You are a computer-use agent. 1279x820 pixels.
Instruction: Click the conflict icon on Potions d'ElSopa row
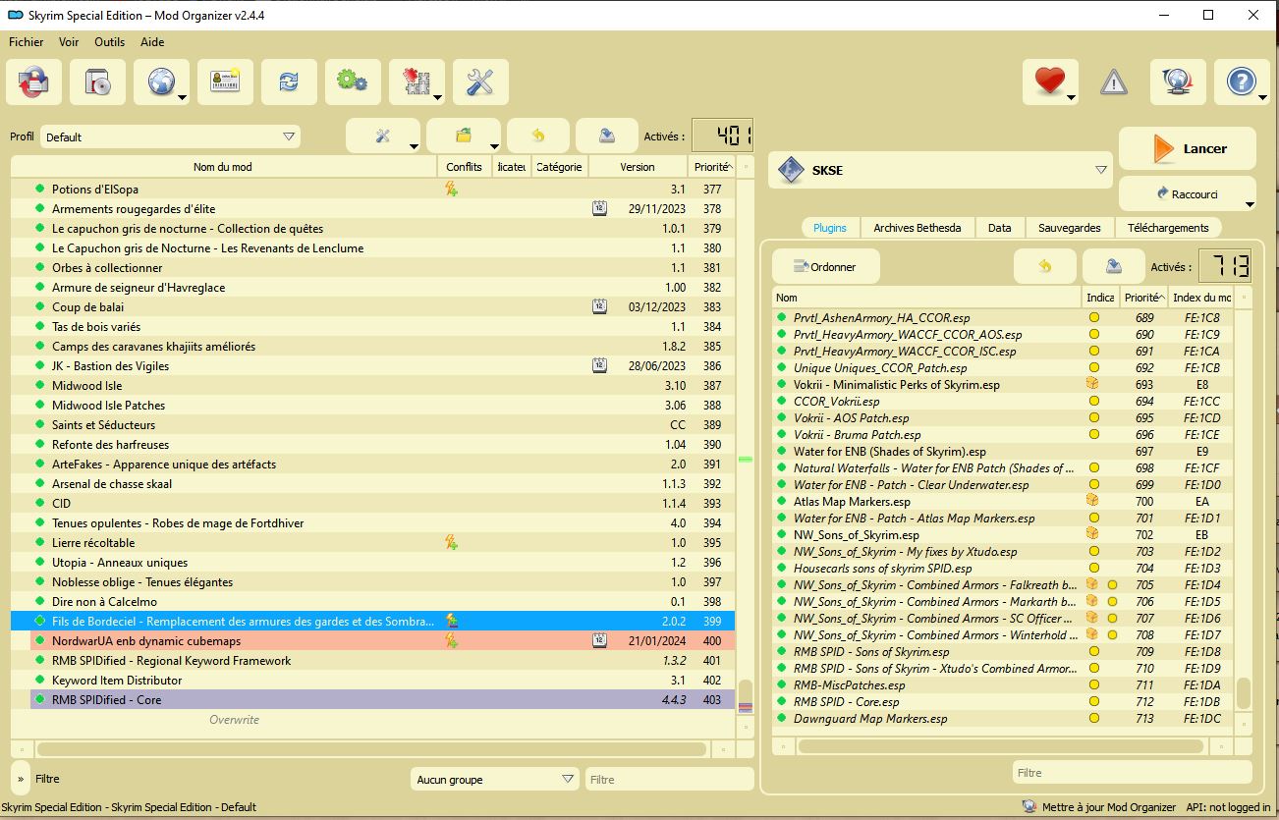[x=452, y=189]
